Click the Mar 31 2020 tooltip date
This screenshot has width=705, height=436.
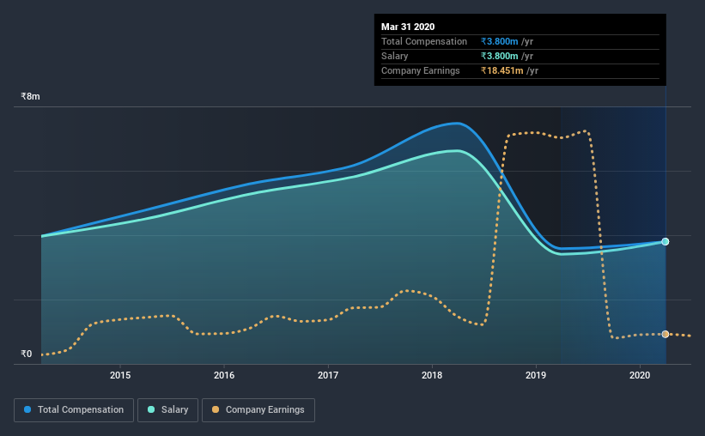[408, 27]
